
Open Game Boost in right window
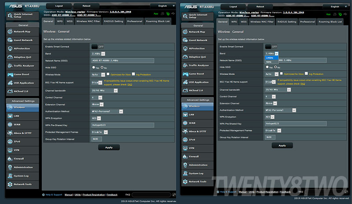tap(197, 74)
